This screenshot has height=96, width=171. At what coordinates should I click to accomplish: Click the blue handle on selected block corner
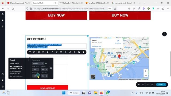pos(88,36)
